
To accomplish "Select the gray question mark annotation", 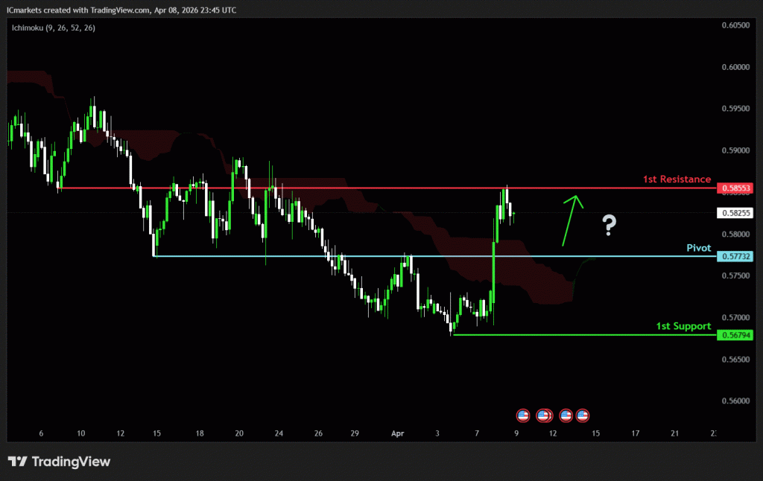I will (610, 225).
